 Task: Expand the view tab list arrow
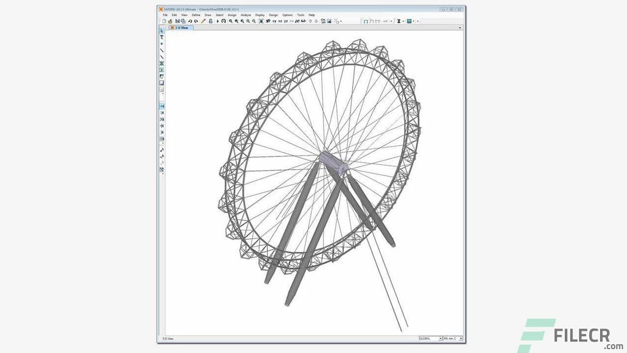click(x=460, y=27)
